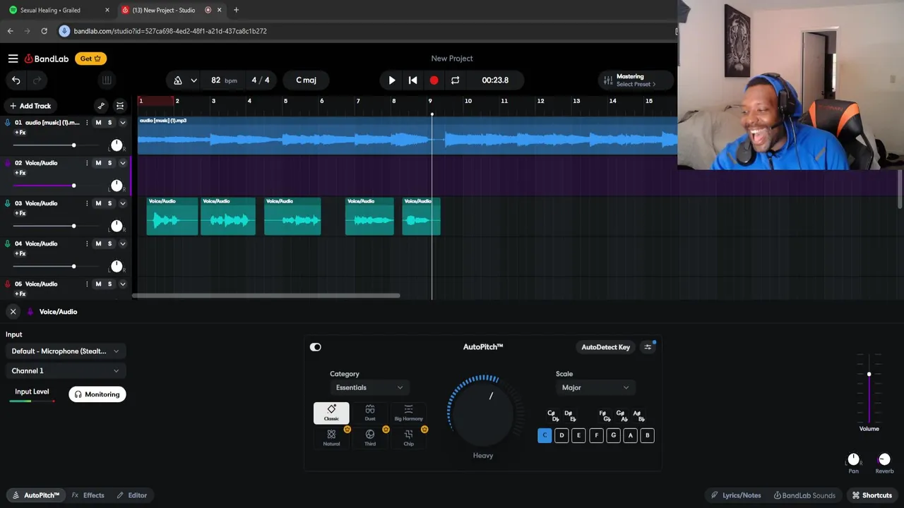Open the Shortcuts panel
The width and height of the screenshot is (904, 508).
(x=872, y=495)
